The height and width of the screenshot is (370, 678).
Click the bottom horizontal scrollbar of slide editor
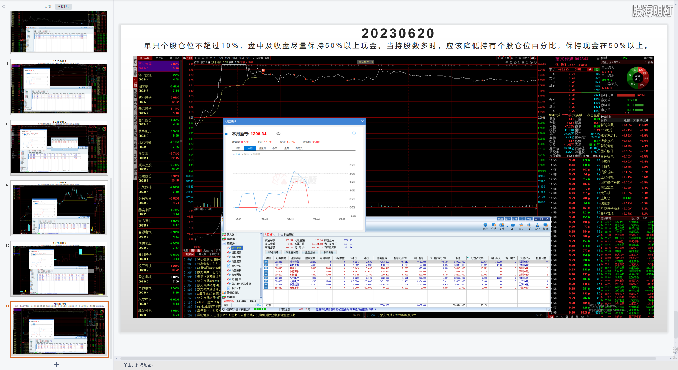[x=388, y=359]
